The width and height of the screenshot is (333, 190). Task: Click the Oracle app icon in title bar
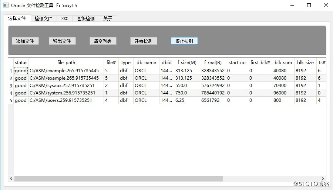point(6,5)
